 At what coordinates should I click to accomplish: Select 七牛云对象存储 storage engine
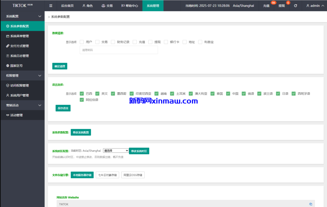tap(107, 175)
